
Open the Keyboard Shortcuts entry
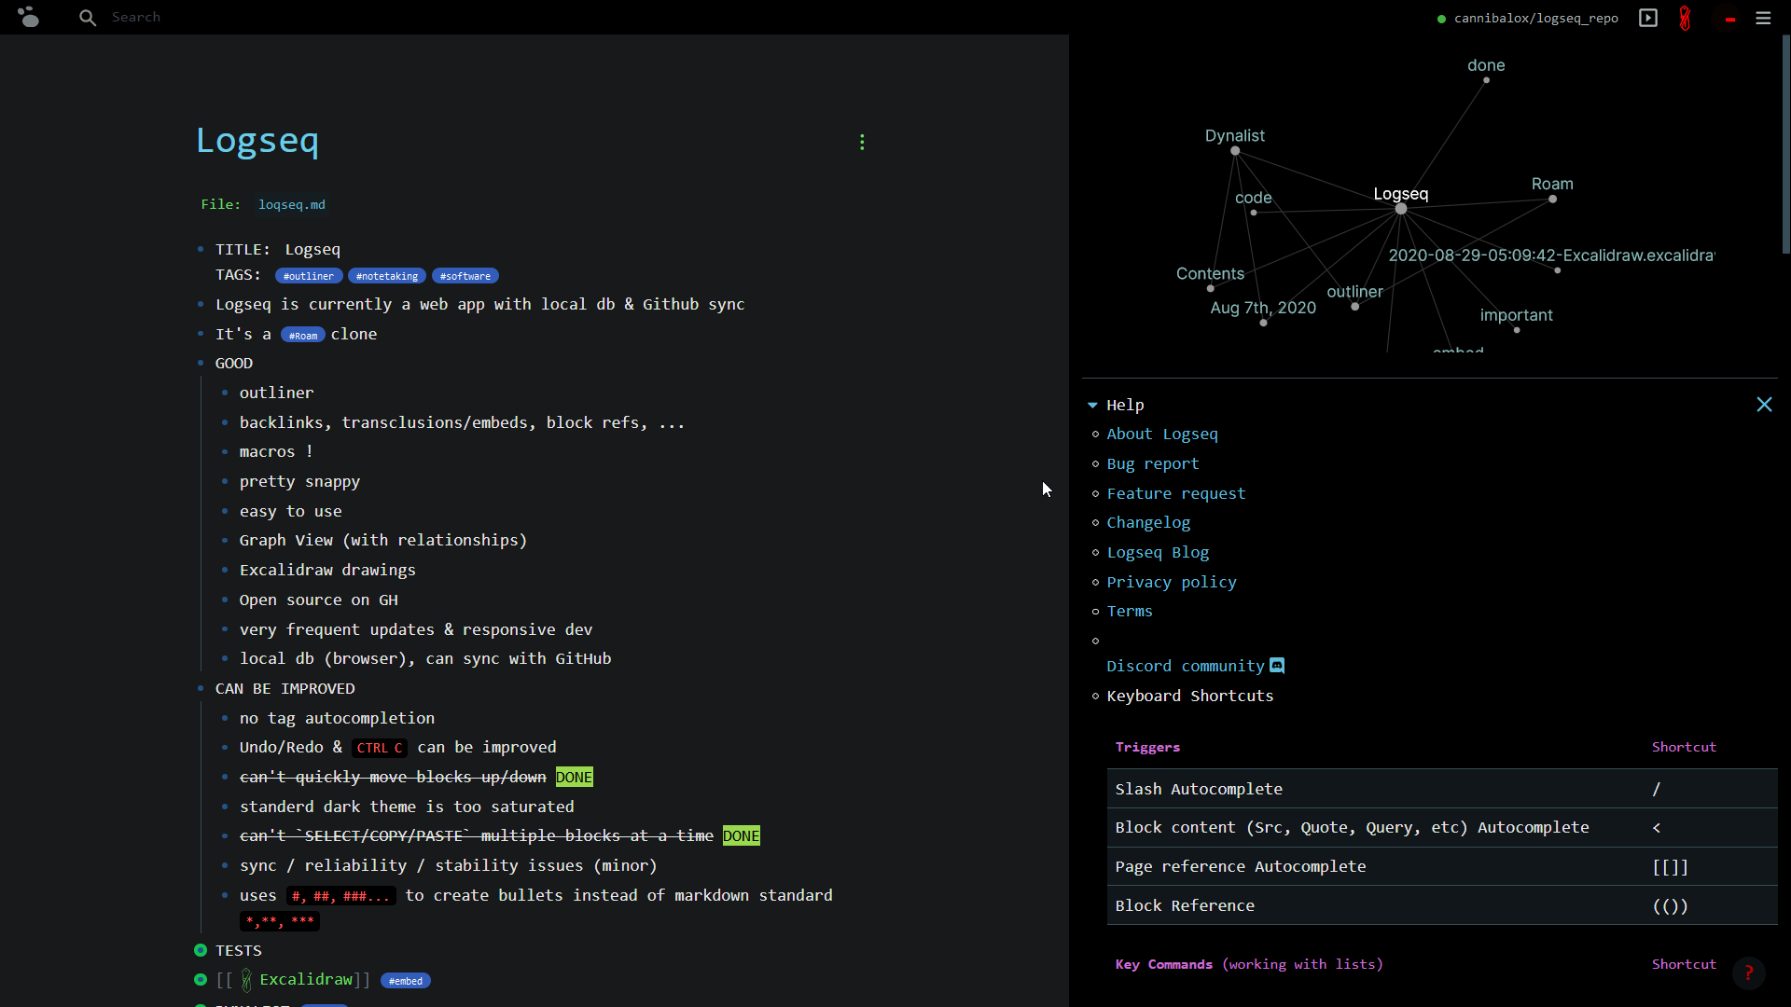(1189, 696)
